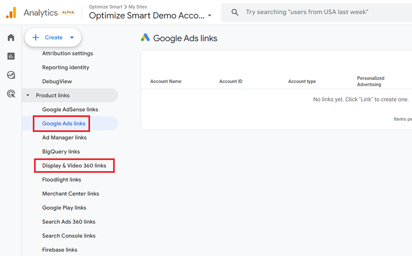Click the Account Name column header

click(x=166, y=81)
